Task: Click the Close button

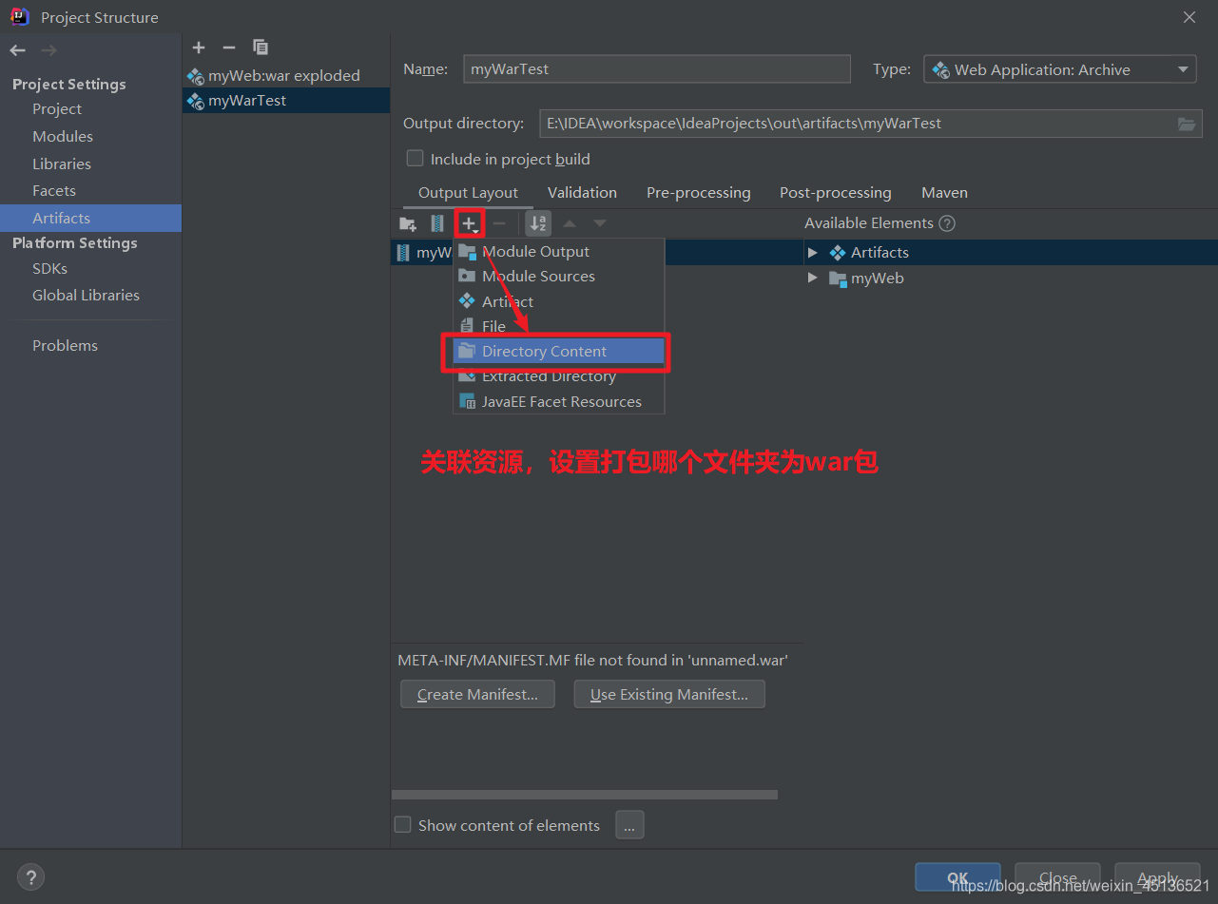Action: point(1057,877)
